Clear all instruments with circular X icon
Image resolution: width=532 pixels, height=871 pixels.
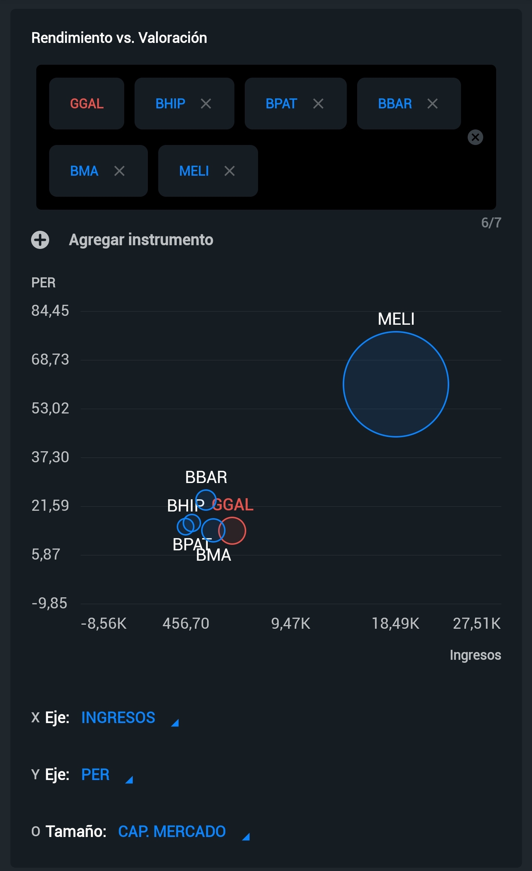click(475, 137)
